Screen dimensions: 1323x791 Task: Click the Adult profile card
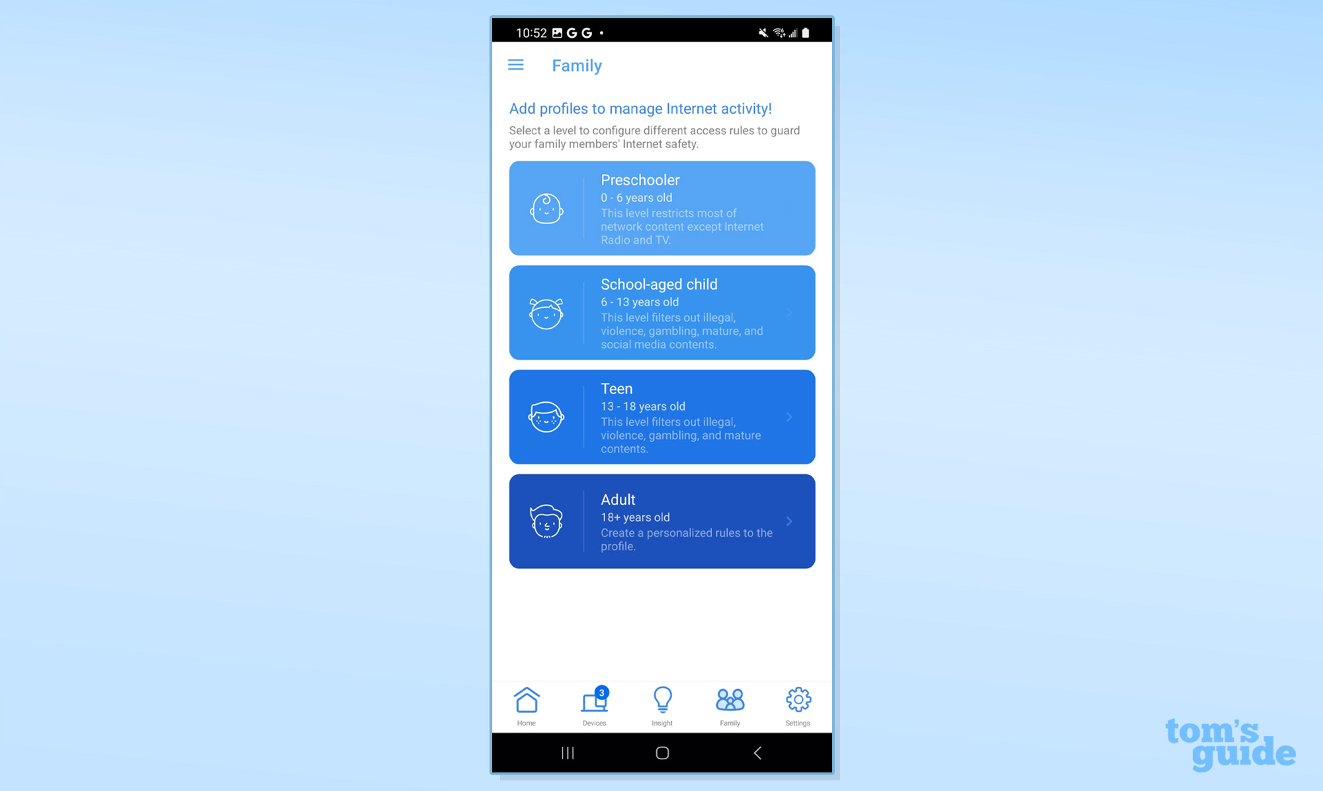point(662,520)
